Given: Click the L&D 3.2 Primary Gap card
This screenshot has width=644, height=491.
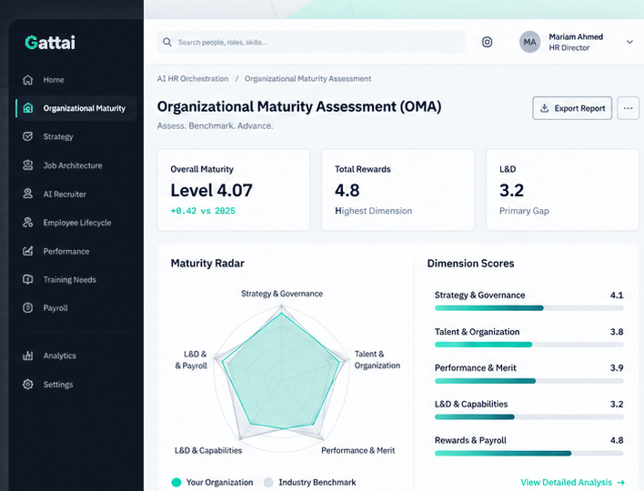Looking at the screenshot, I should tap(563, 190).
